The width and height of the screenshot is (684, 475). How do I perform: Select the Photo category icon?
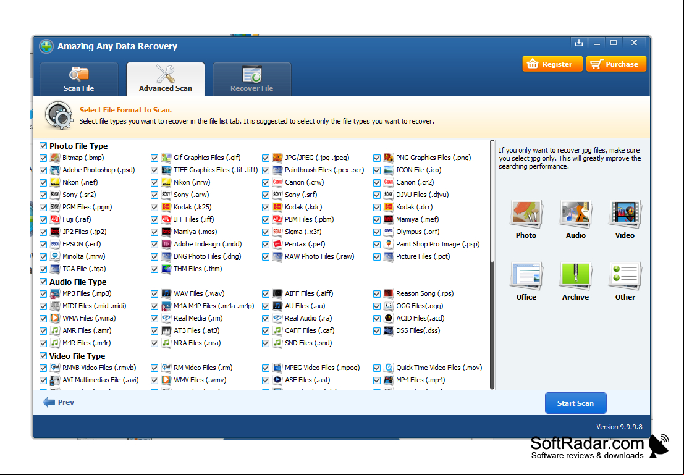[x=526, y=214]
